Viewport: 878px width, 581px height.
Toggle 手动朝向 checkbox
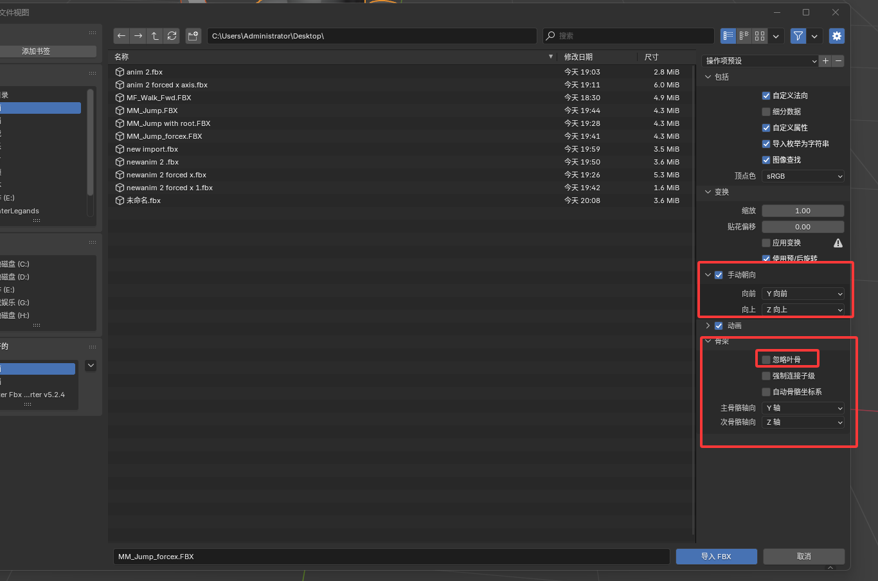coord(719,275)
